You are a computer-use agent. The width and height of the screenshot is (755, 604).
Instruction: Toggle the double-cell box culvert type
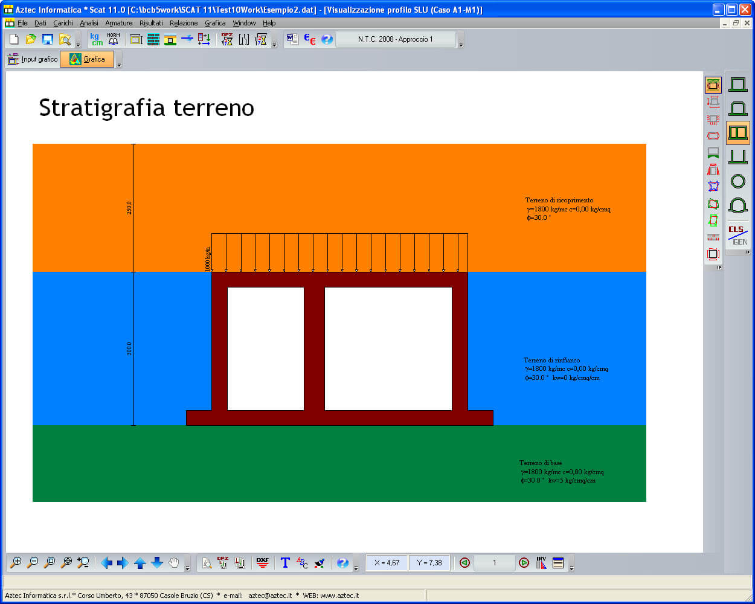tap(737, 132)
